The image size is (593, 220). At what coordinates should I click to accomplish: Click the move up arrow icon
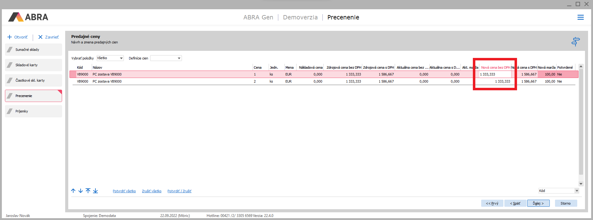[x=73, y=191]
